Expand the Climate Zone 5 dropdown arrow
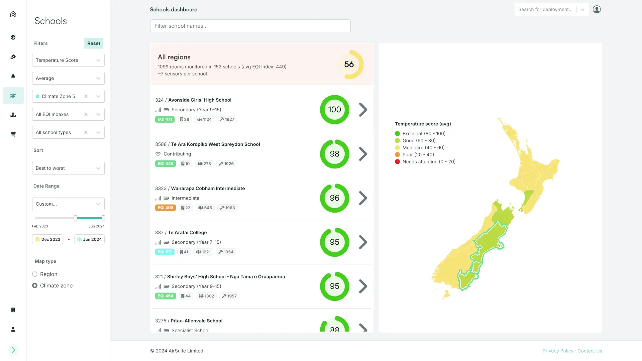642x361 pixels. (x=98, y=96)
